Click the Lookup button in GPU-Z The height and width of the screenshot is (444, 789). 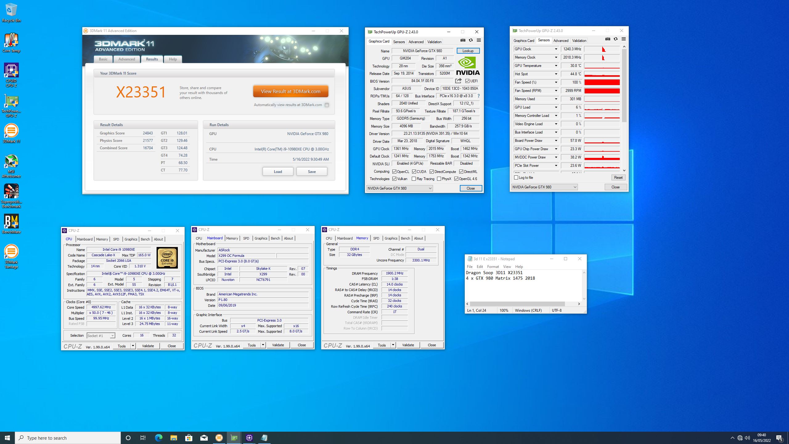tap(468, 51)
